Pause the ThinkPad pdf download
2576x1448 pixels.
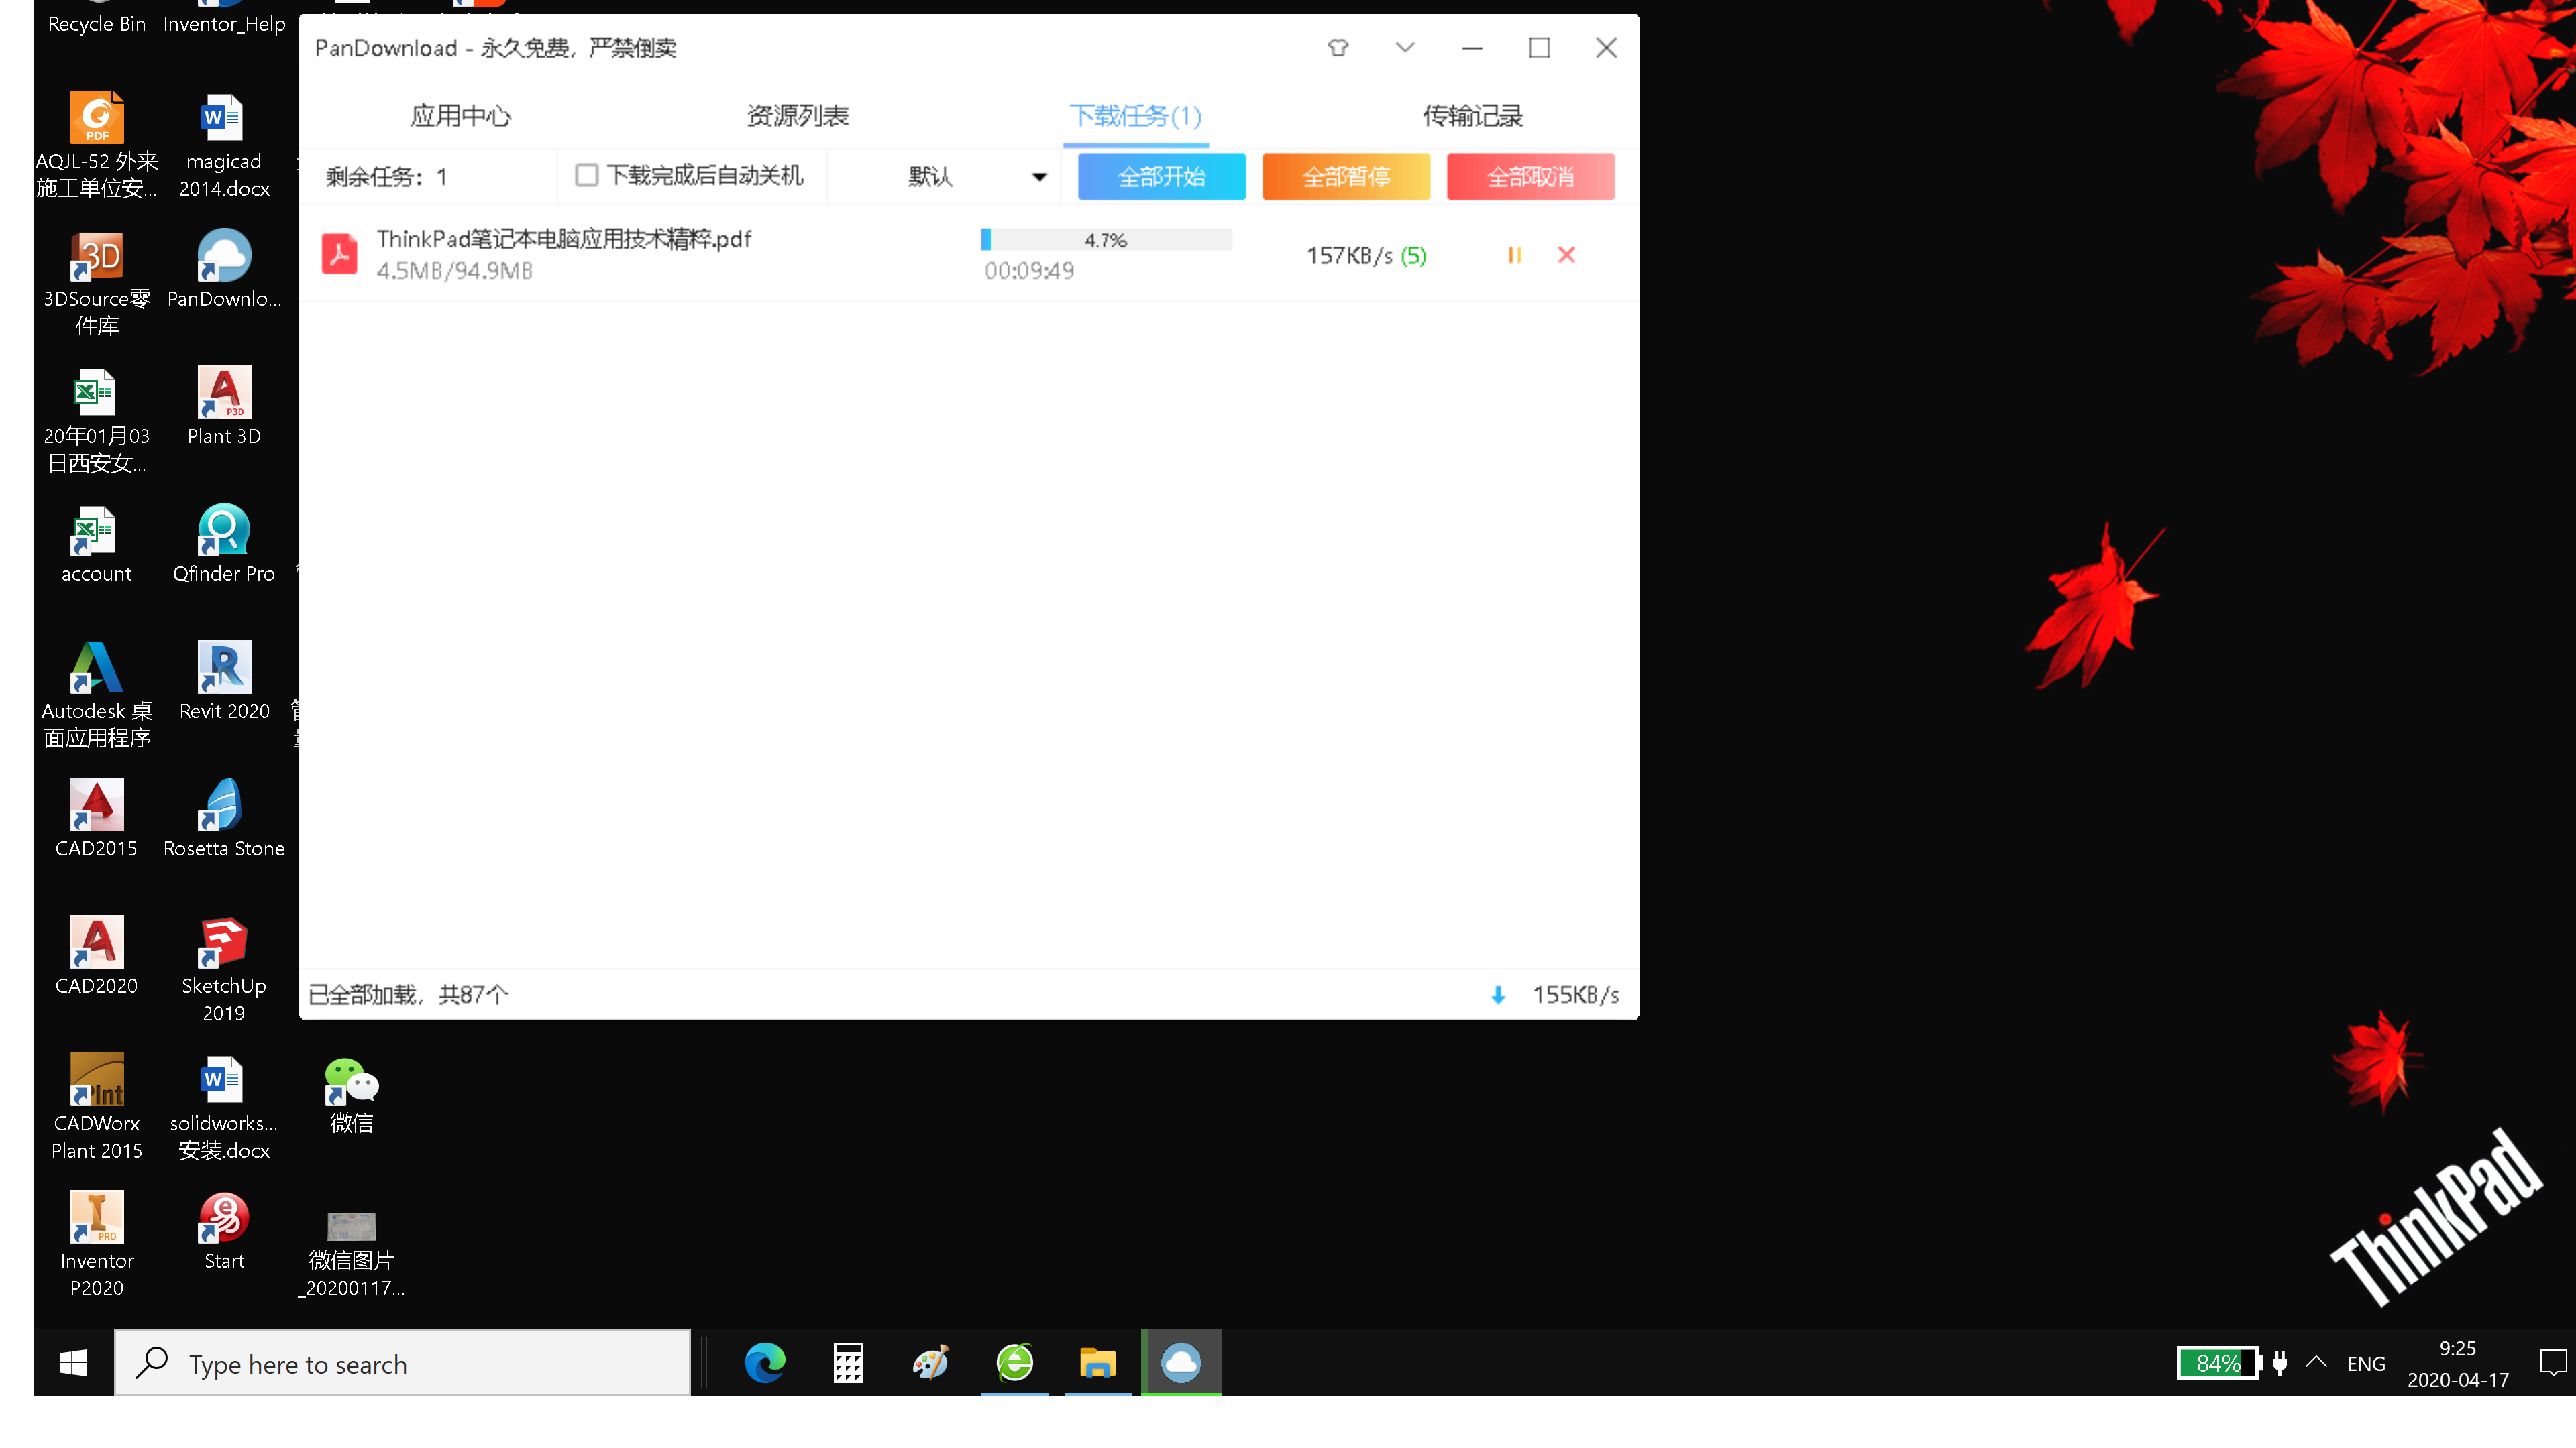(x=1514, y=256)
